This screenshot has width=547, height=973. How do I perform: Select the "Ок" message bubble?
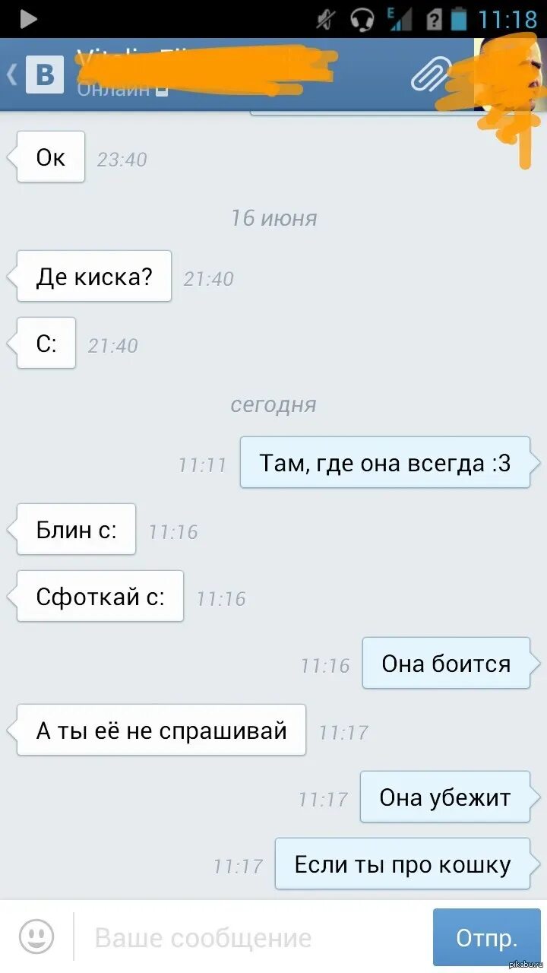[51, 157]
